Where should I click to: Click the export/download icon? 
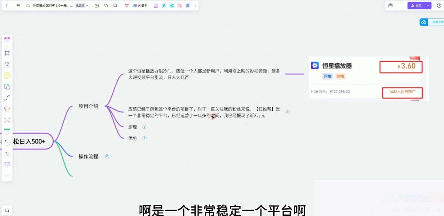tap(97, 5)
